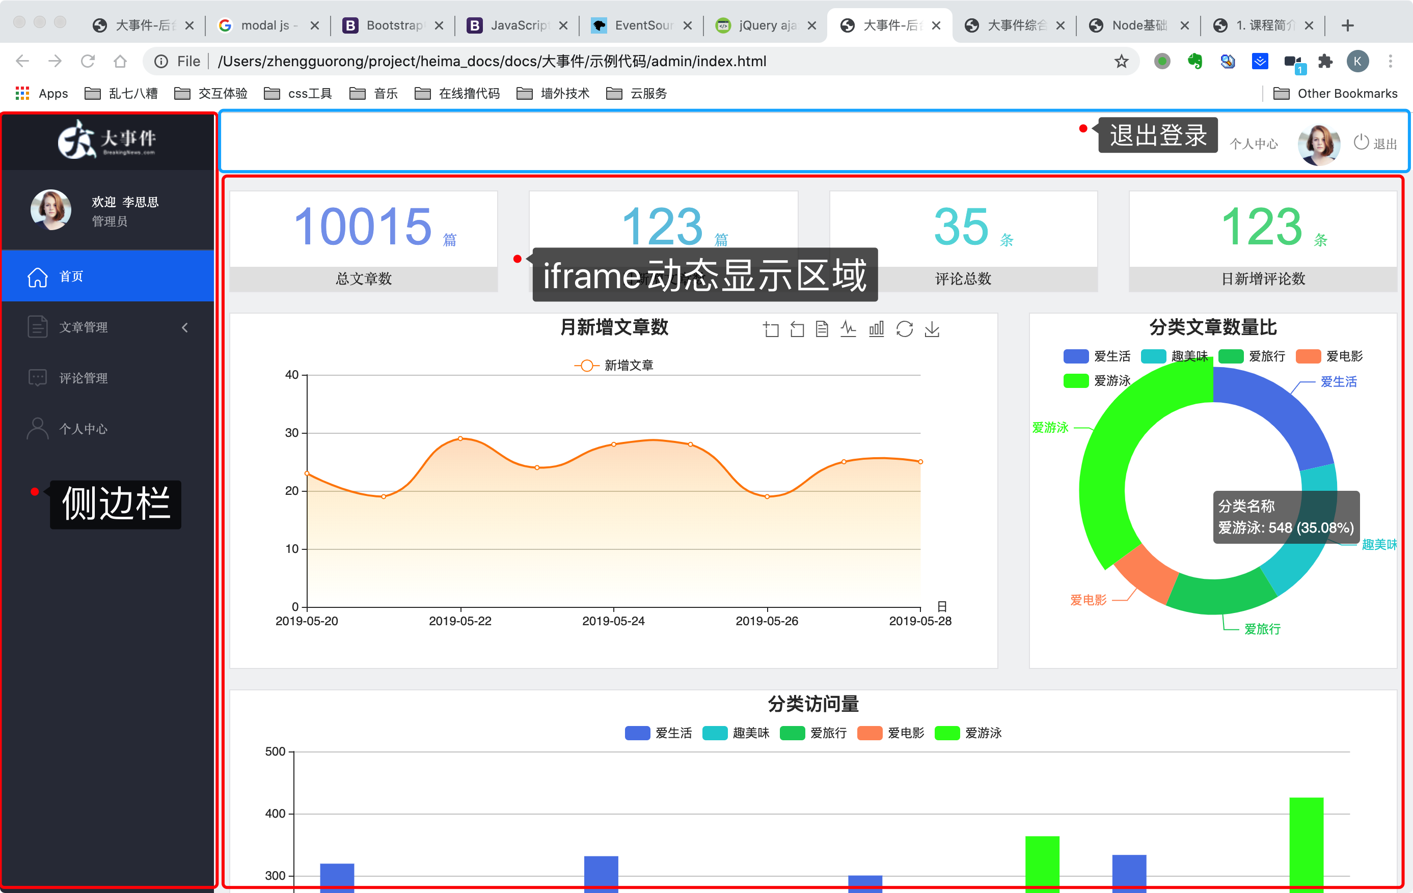
Task: Toggle 趣美味 in pie chart legend
Action: [x=1174, y=356]
